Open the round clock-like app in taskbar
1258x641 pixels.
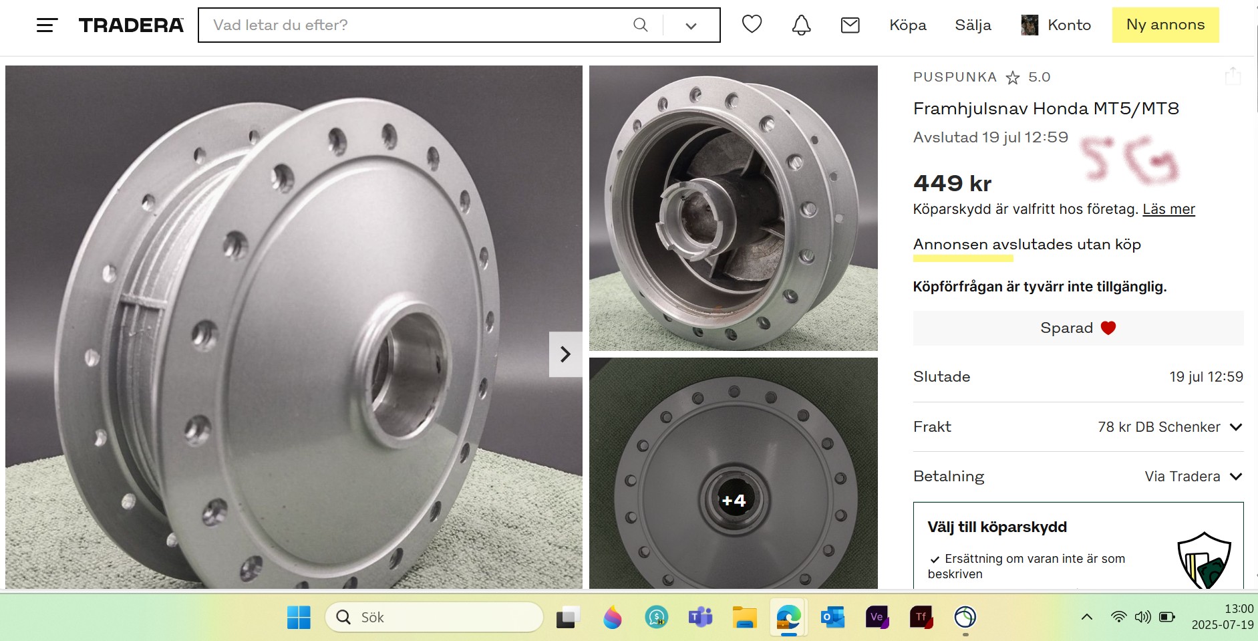coord(965,617)
